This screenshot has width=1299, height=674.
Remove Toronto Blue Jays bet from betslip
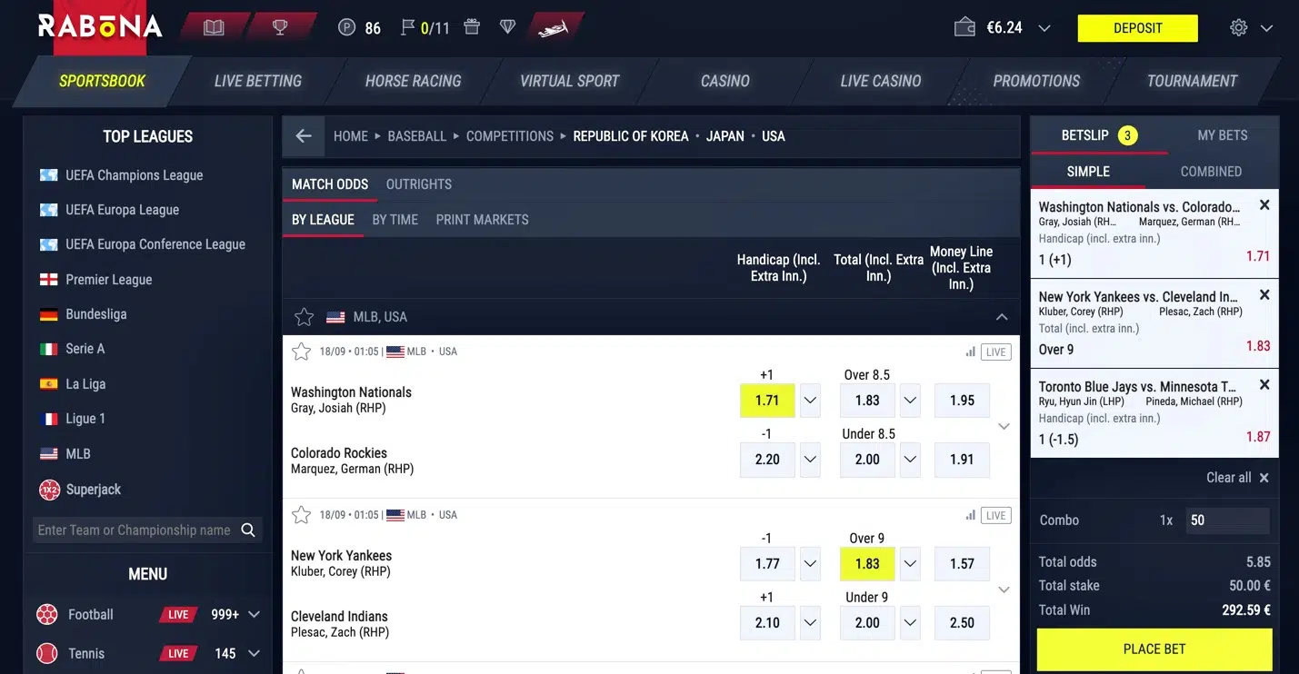1264,385
